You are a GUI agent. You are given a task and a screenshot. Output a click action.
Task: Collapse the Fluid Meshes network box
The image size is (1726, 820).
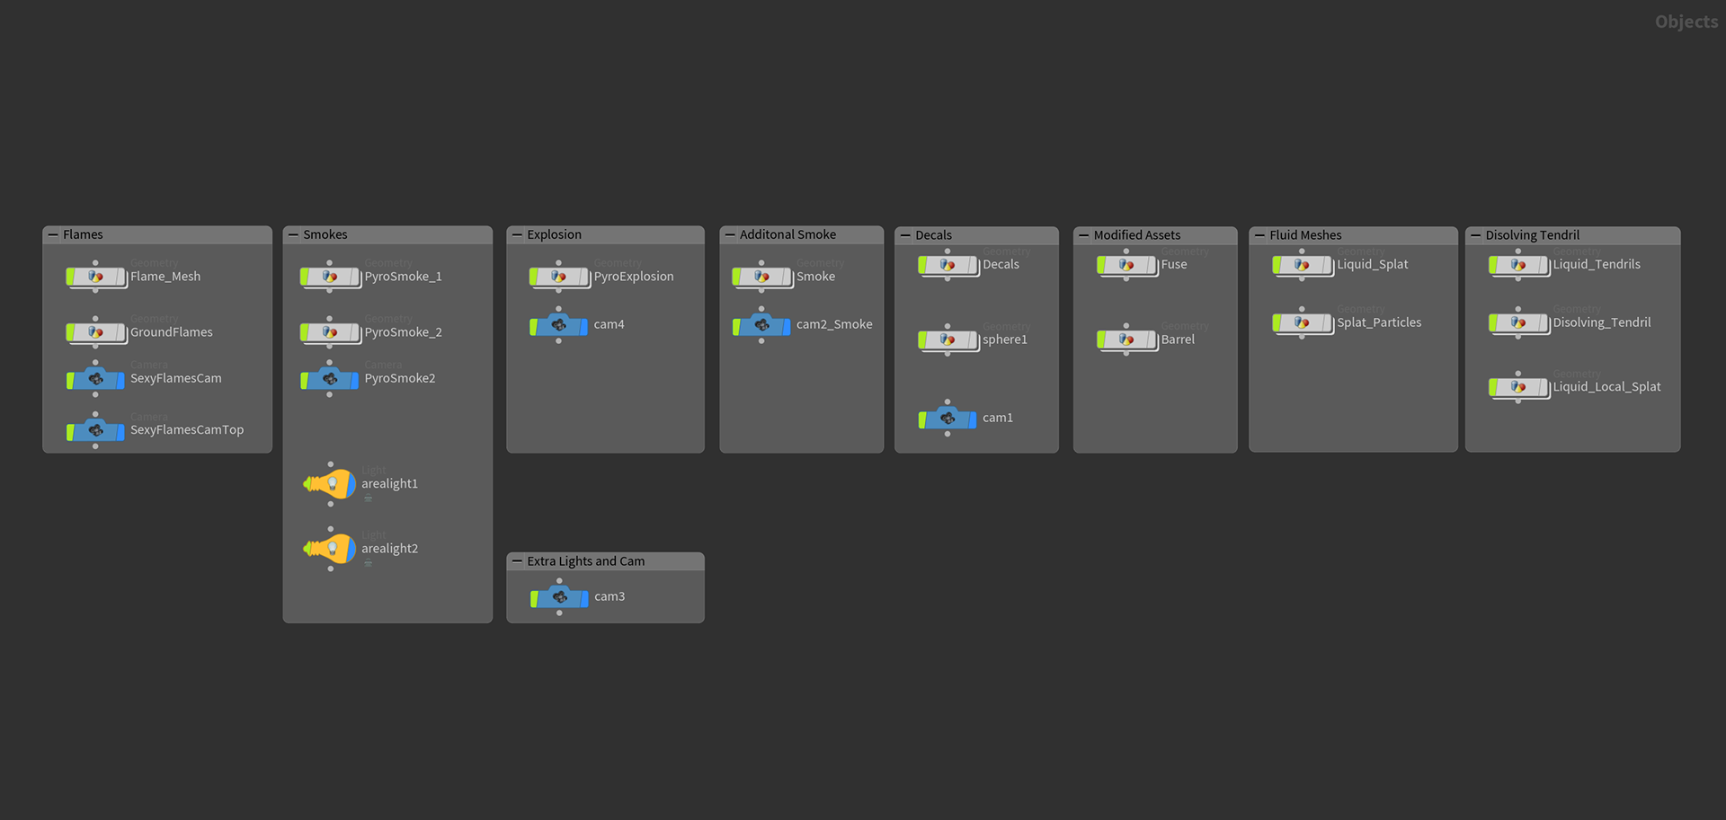coord(1259,235)
